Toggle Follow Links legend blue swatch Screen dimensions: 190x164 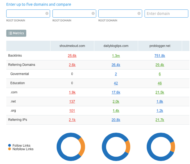pyautogui.click(x=9, y=145)
